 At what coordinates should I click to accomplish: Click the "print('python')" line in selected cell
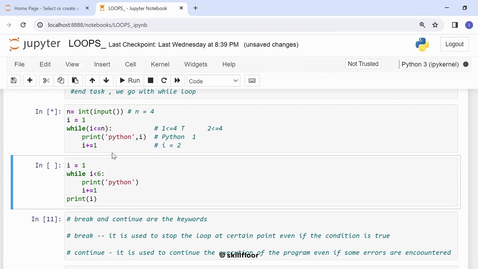[110, 182]
